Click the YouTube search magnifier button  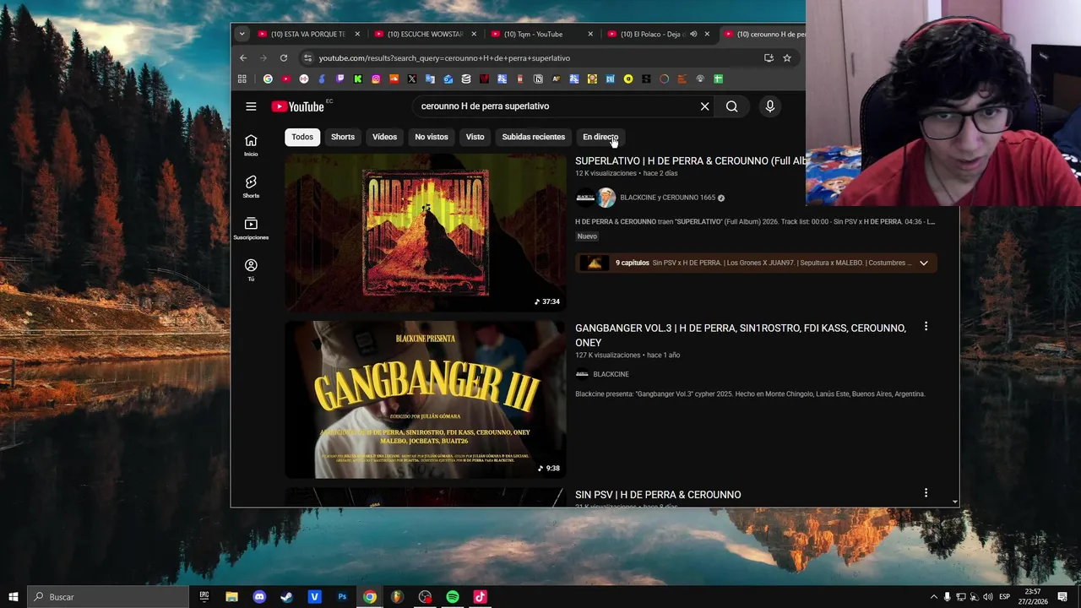pos(732,106)
